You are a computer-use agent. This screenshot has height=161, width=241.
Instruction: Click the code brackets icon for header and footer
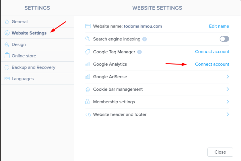click(88, 115)
